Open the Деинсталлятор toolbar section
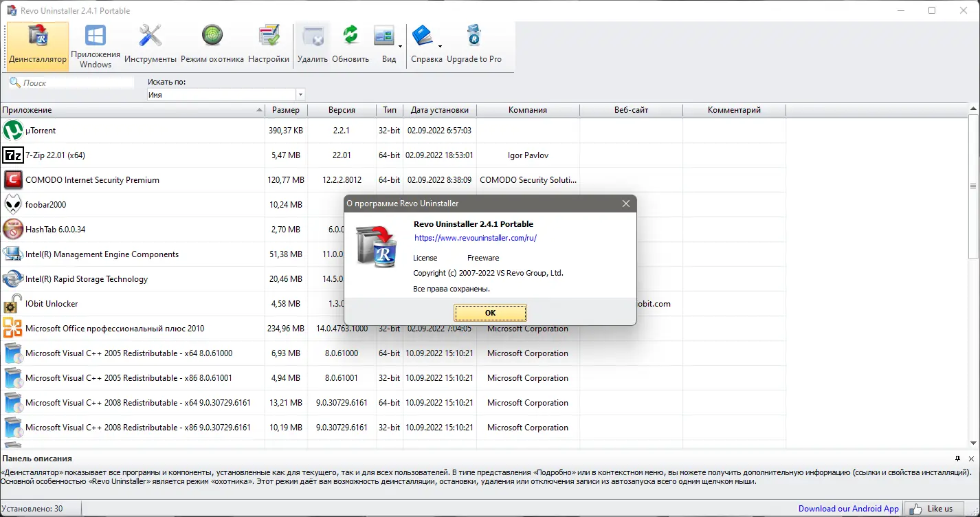 [x=38, y=46]
